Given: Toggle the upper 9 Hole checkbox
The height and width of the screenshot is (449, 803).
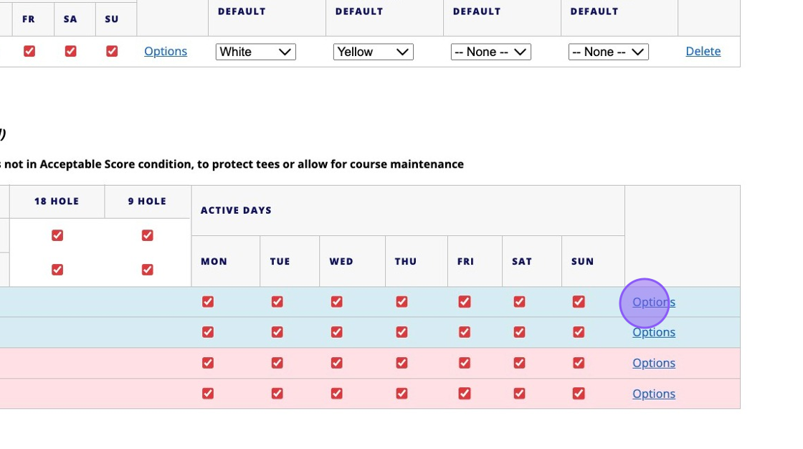Looking at the screenshot, I should click(148, 235).
